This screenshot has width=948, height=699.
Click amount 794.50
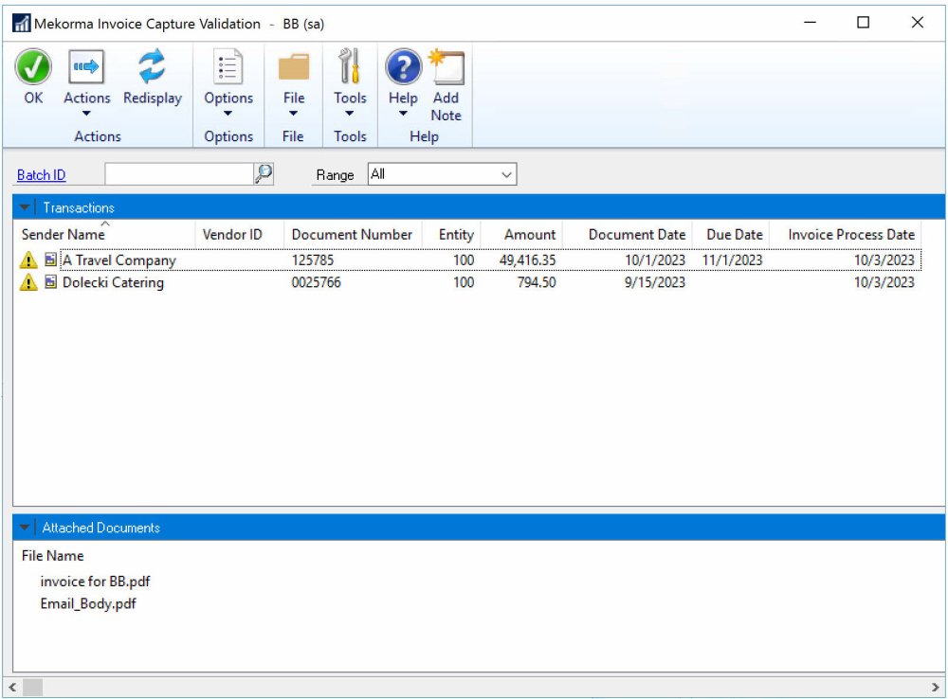tap(537, 282)
